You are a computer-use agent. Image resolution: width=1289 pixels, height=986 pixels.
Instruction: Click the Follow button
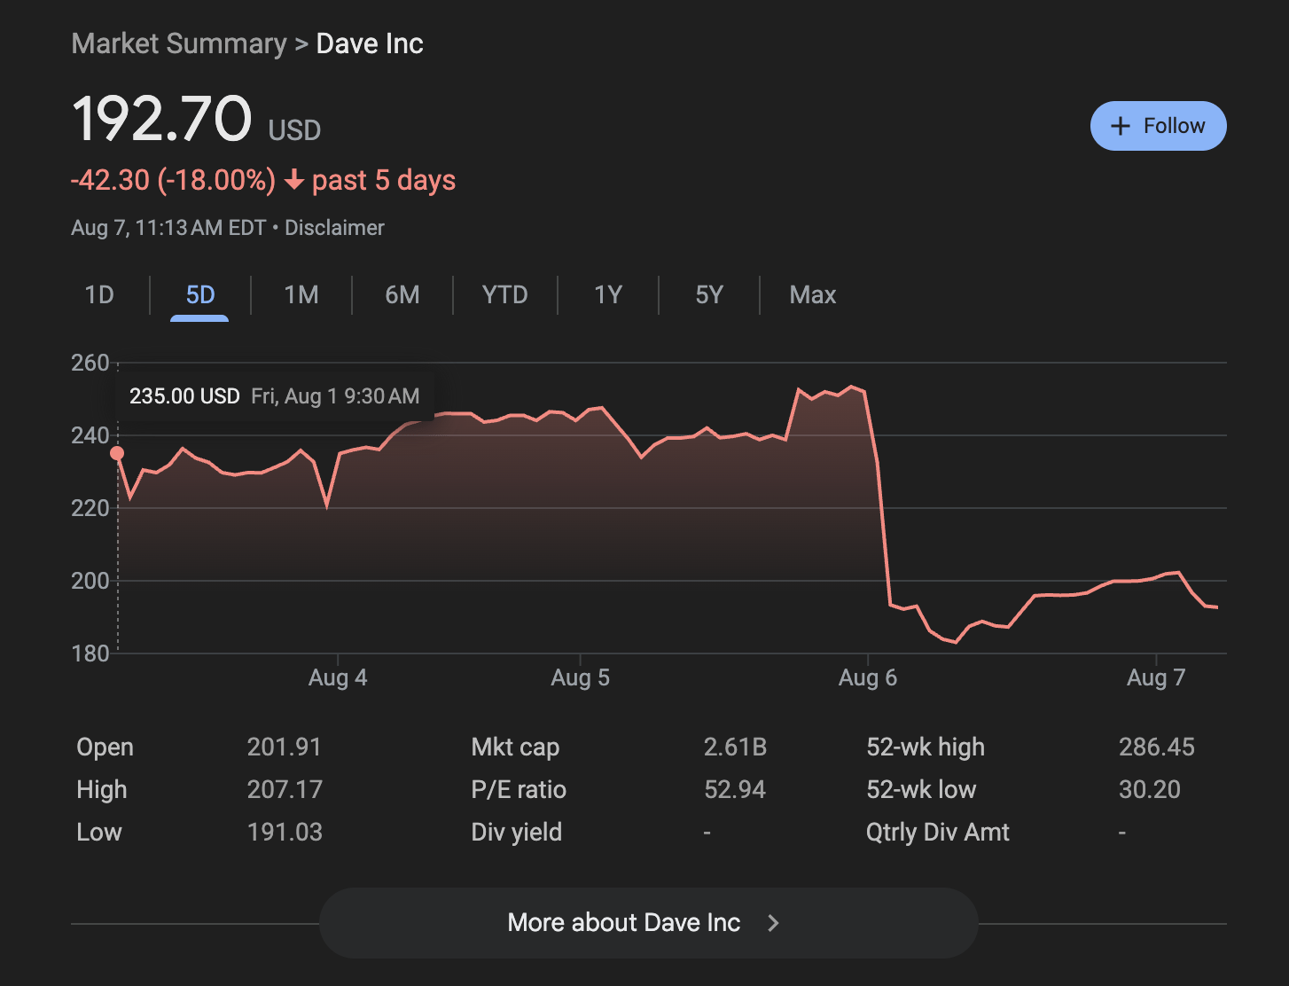tap(1158, 126)
